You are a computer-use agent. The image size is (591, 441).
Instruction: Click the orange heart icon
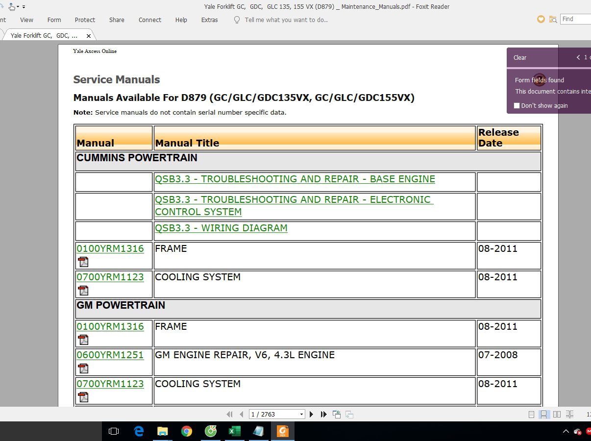click(x=541, y=19)
